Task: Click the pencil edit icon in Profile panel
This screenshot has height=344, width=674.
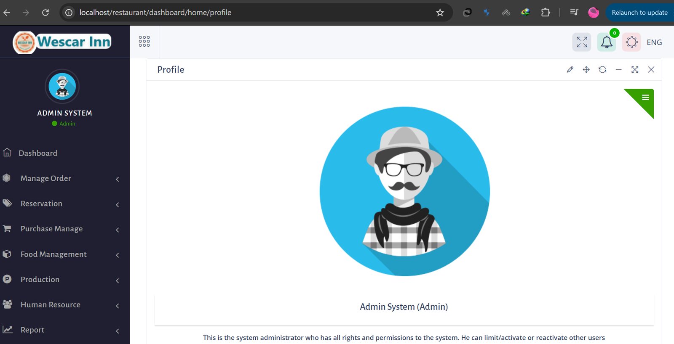Action: point(570,70)
